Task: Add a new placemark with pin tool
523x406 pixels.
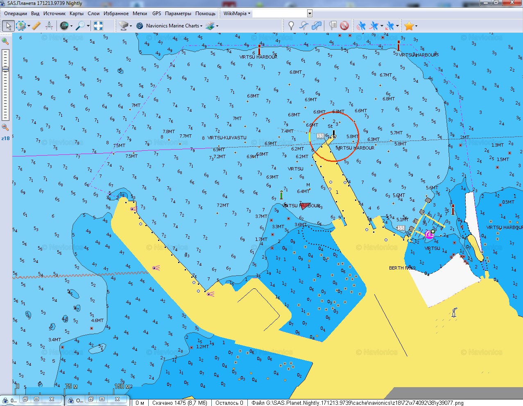Action: 291,26
